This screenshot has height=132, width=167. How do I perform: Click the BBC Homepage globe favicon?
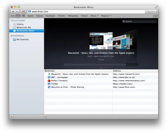[x=49, y=77]
